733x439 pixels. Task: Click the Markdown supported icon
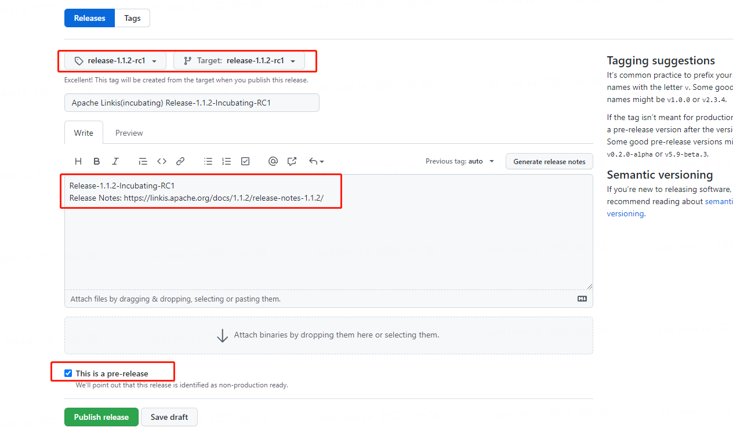582,299
